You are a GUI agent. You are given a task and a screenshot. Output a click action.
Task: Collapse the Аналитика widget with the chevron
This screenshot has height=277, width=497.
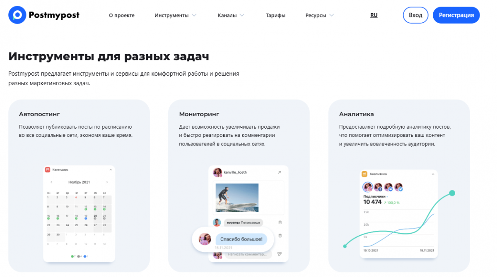(x=433, y=174)
